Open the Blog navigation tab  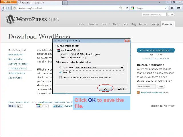pyautogui.click(x=134, y=24)
